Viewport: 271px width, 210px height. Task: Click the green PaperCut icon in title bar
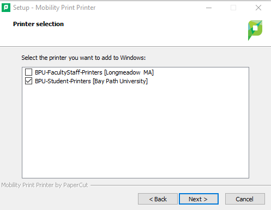pos(6,8)
